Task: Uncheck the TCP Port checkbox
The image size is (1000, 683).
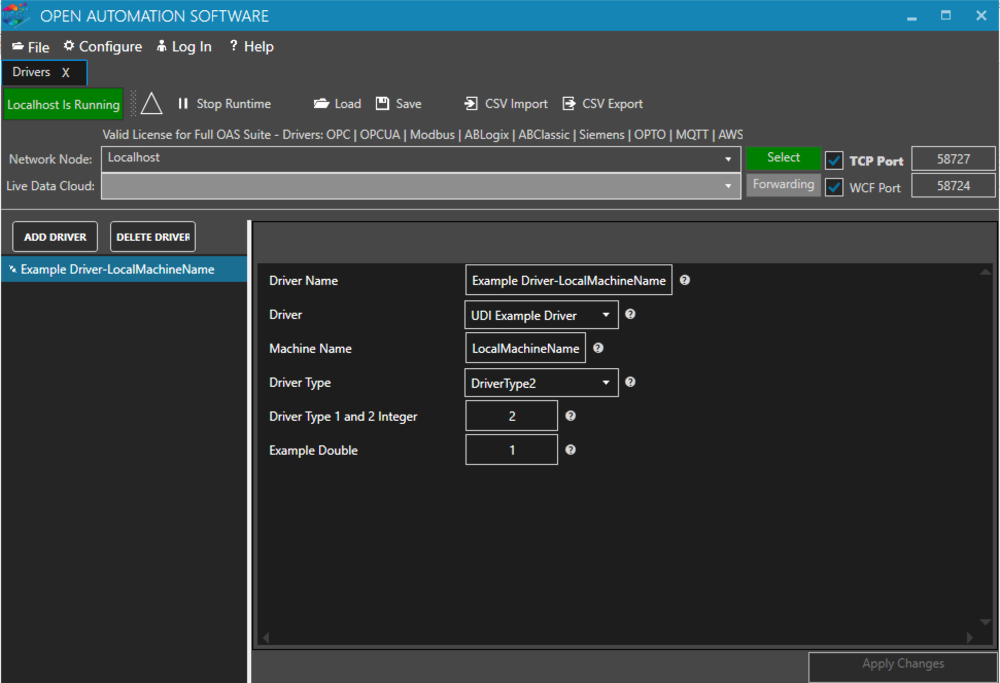Action: (834, 160)
